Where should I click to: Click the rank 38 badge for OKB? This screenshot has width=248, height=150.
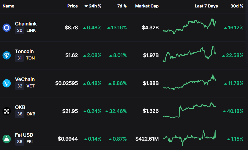pyautogui.click(x=20, y=114)
